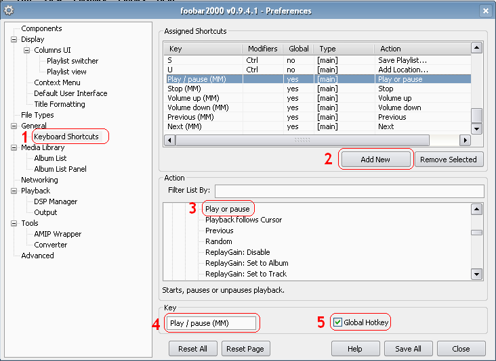496x361 pixels.
Task: Click left arrow of shortcuts horizontal scrollbar
Action: click(x=170, y=140)
